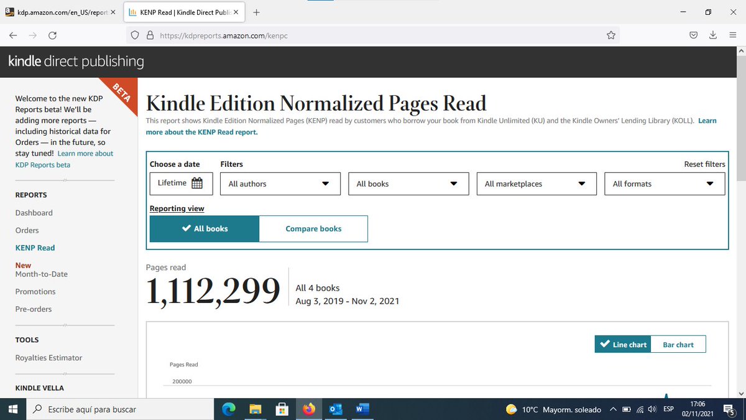Viewport: 746px width, 420px height.
Task: Open Windows Start menu
Action: click(12, 409)
